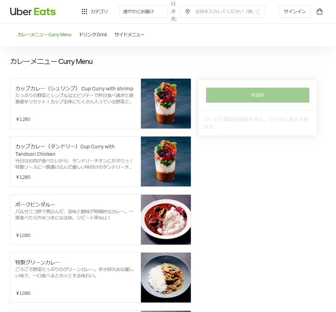
Task: Open the Cup Curry Tandoori Chicken photo
Action: tap(166, 162)
